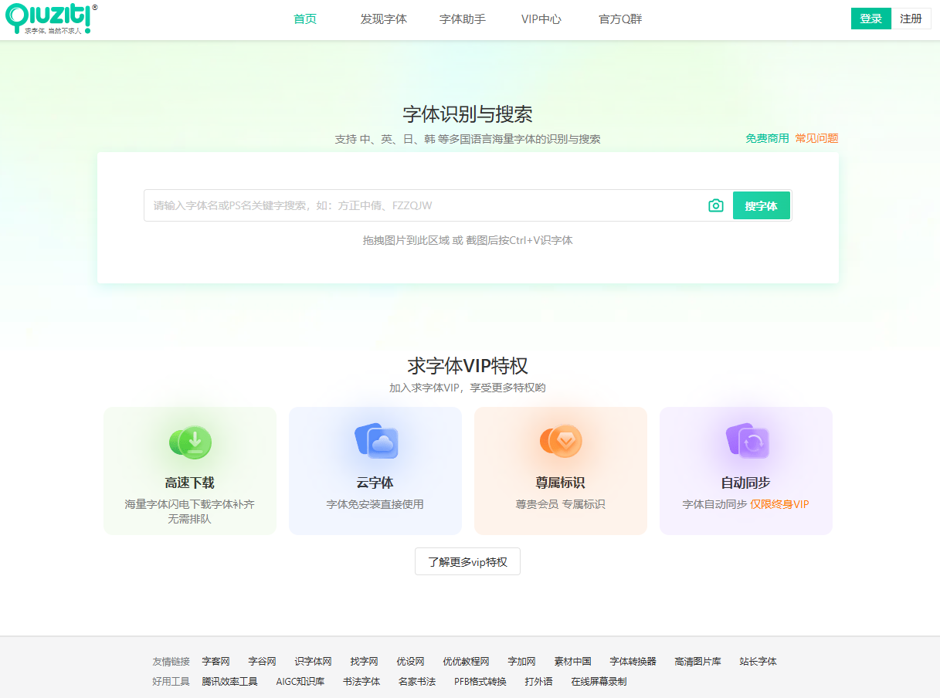Visit the 字体转换器 footer link
This screenshot has height=698, width=940.
click(x=633, y=662)
